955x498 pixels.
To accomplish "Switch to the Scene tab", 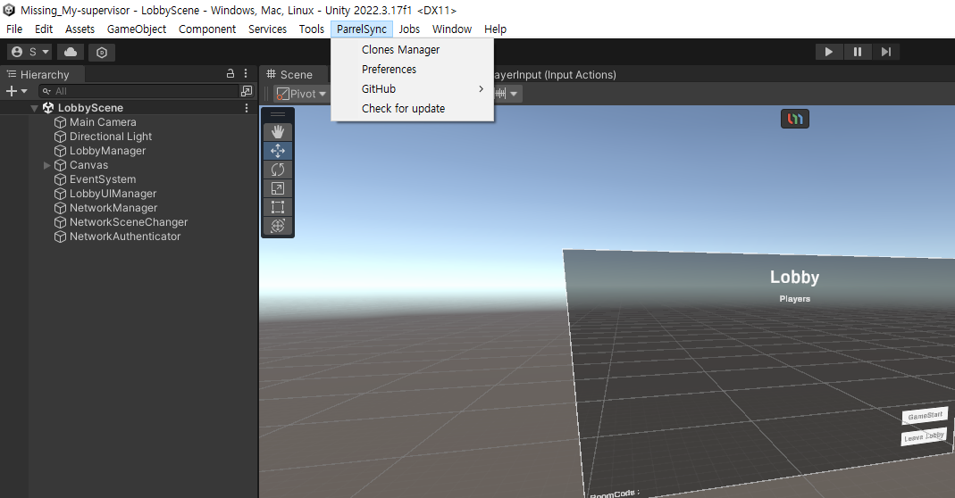I will [x=290, y=74].
